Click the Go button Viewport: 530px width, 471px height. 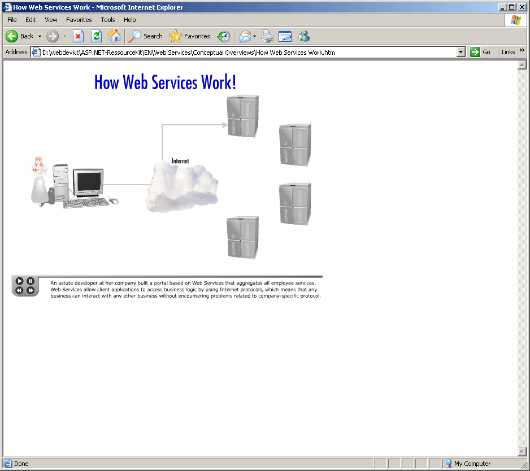coord(480,52)
